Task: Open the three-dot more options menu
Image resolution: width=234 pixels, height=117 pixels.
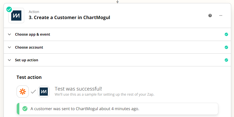Action: [221, 16]
